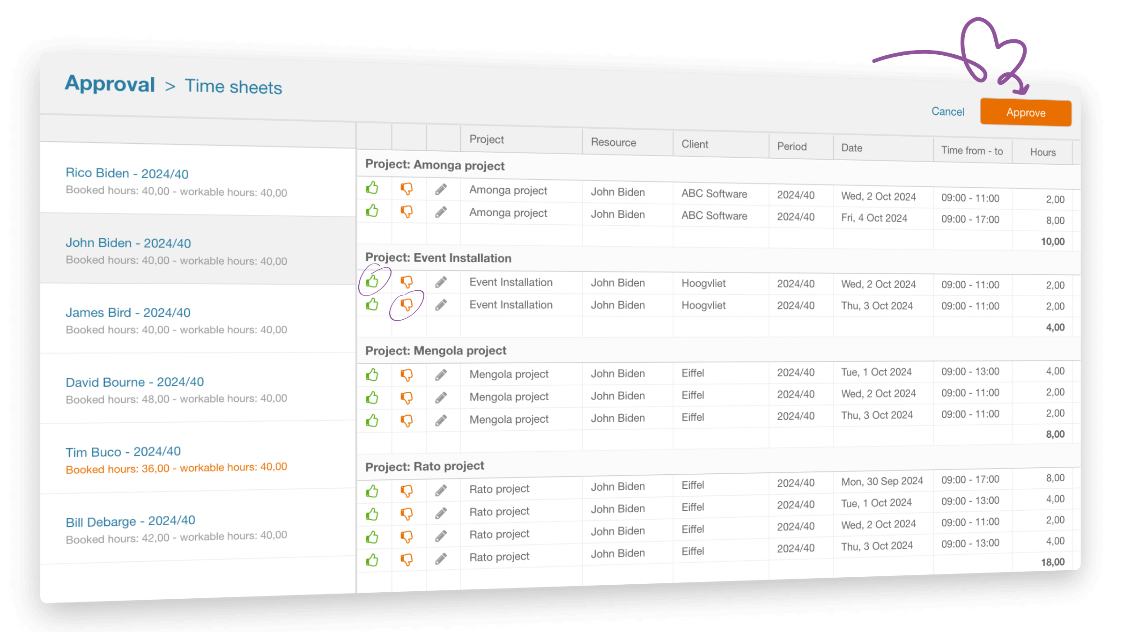Viewport: 1124px width, 632px height.
Task: Reject Mengola project Thu 3 Oct entry
Action: pos(407,421)
